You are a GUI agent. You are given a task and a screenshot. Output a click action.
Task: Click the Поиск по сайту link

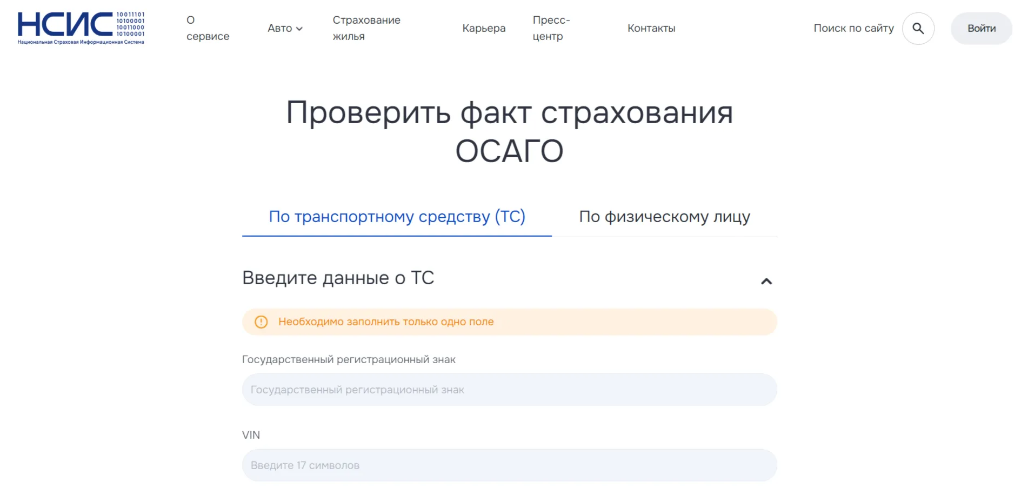coord(853,28)
